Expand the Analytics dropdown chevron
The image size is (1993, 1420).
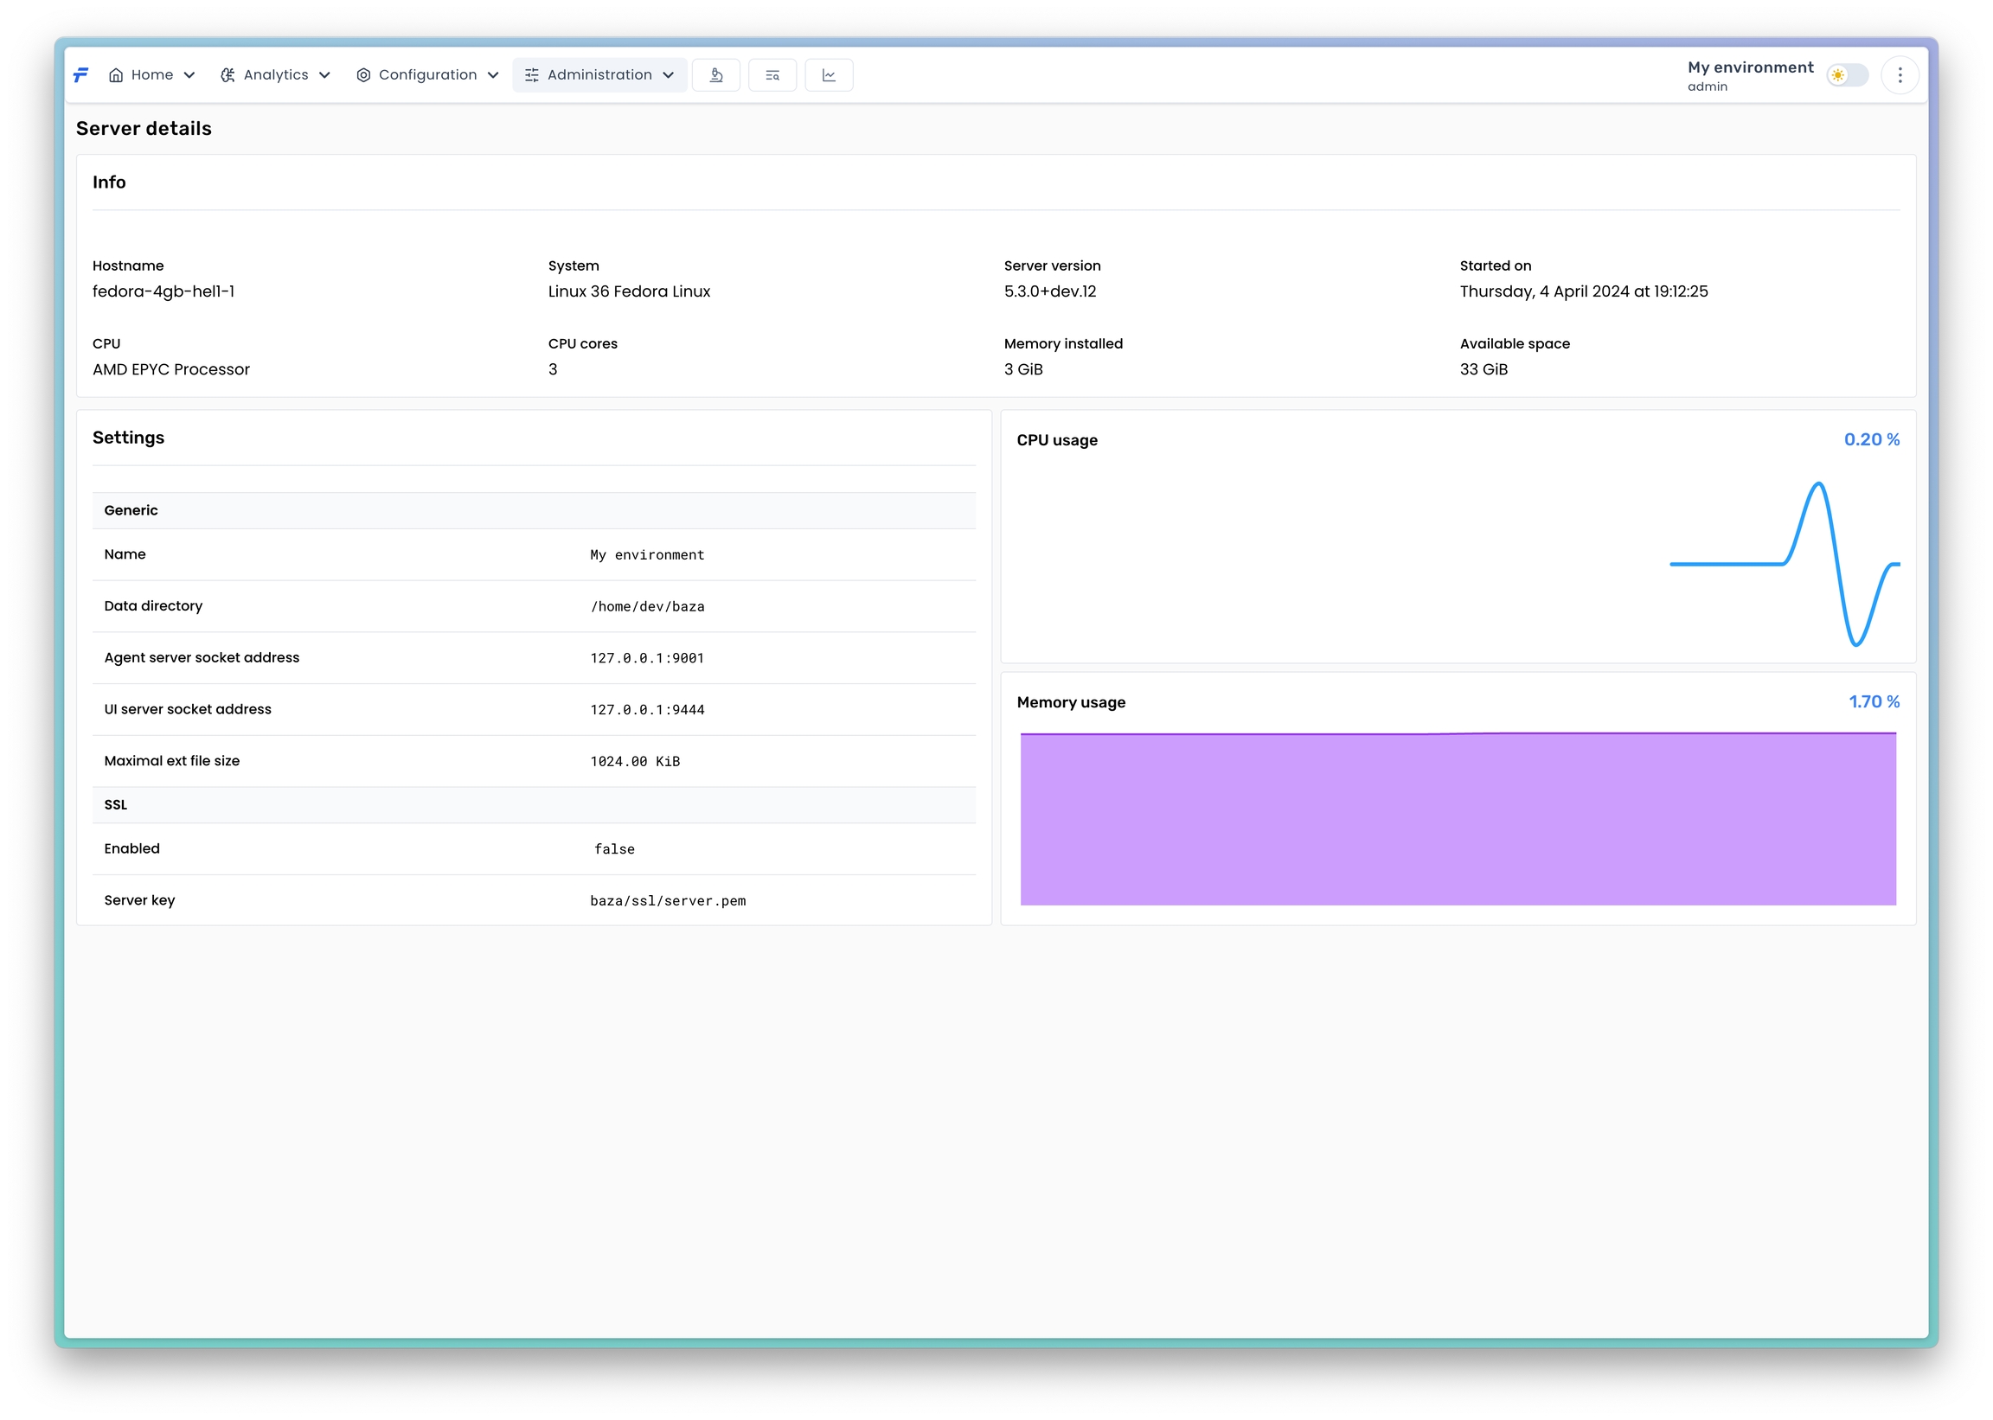pyautogui.click(x=324, y=75)
